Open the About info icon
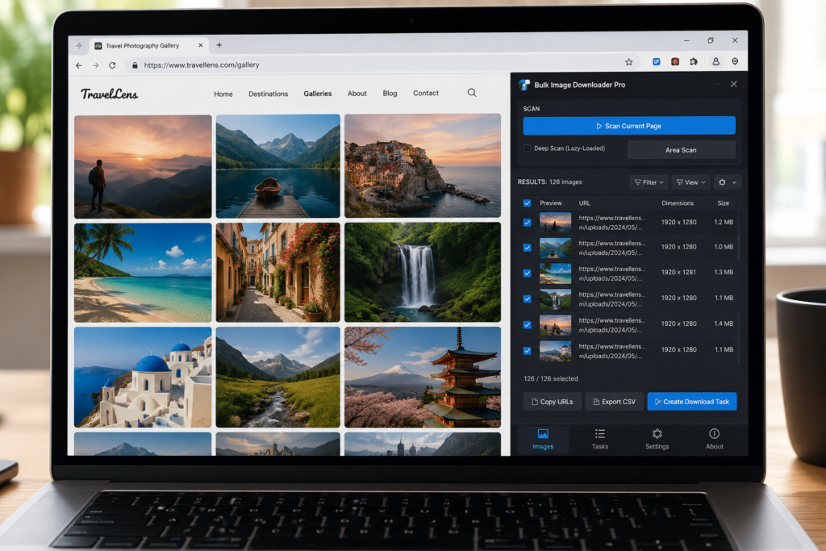The image size is (826, 551). pyautogui.click(x=715, y=440)
